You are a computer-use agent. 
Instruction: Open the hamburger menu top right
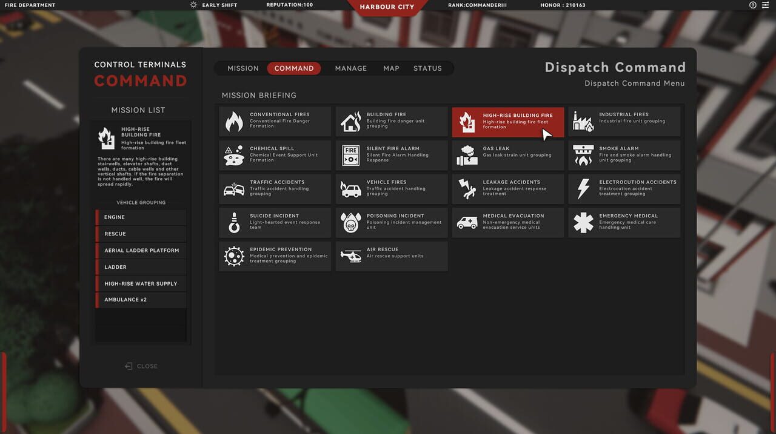point(766,5)
